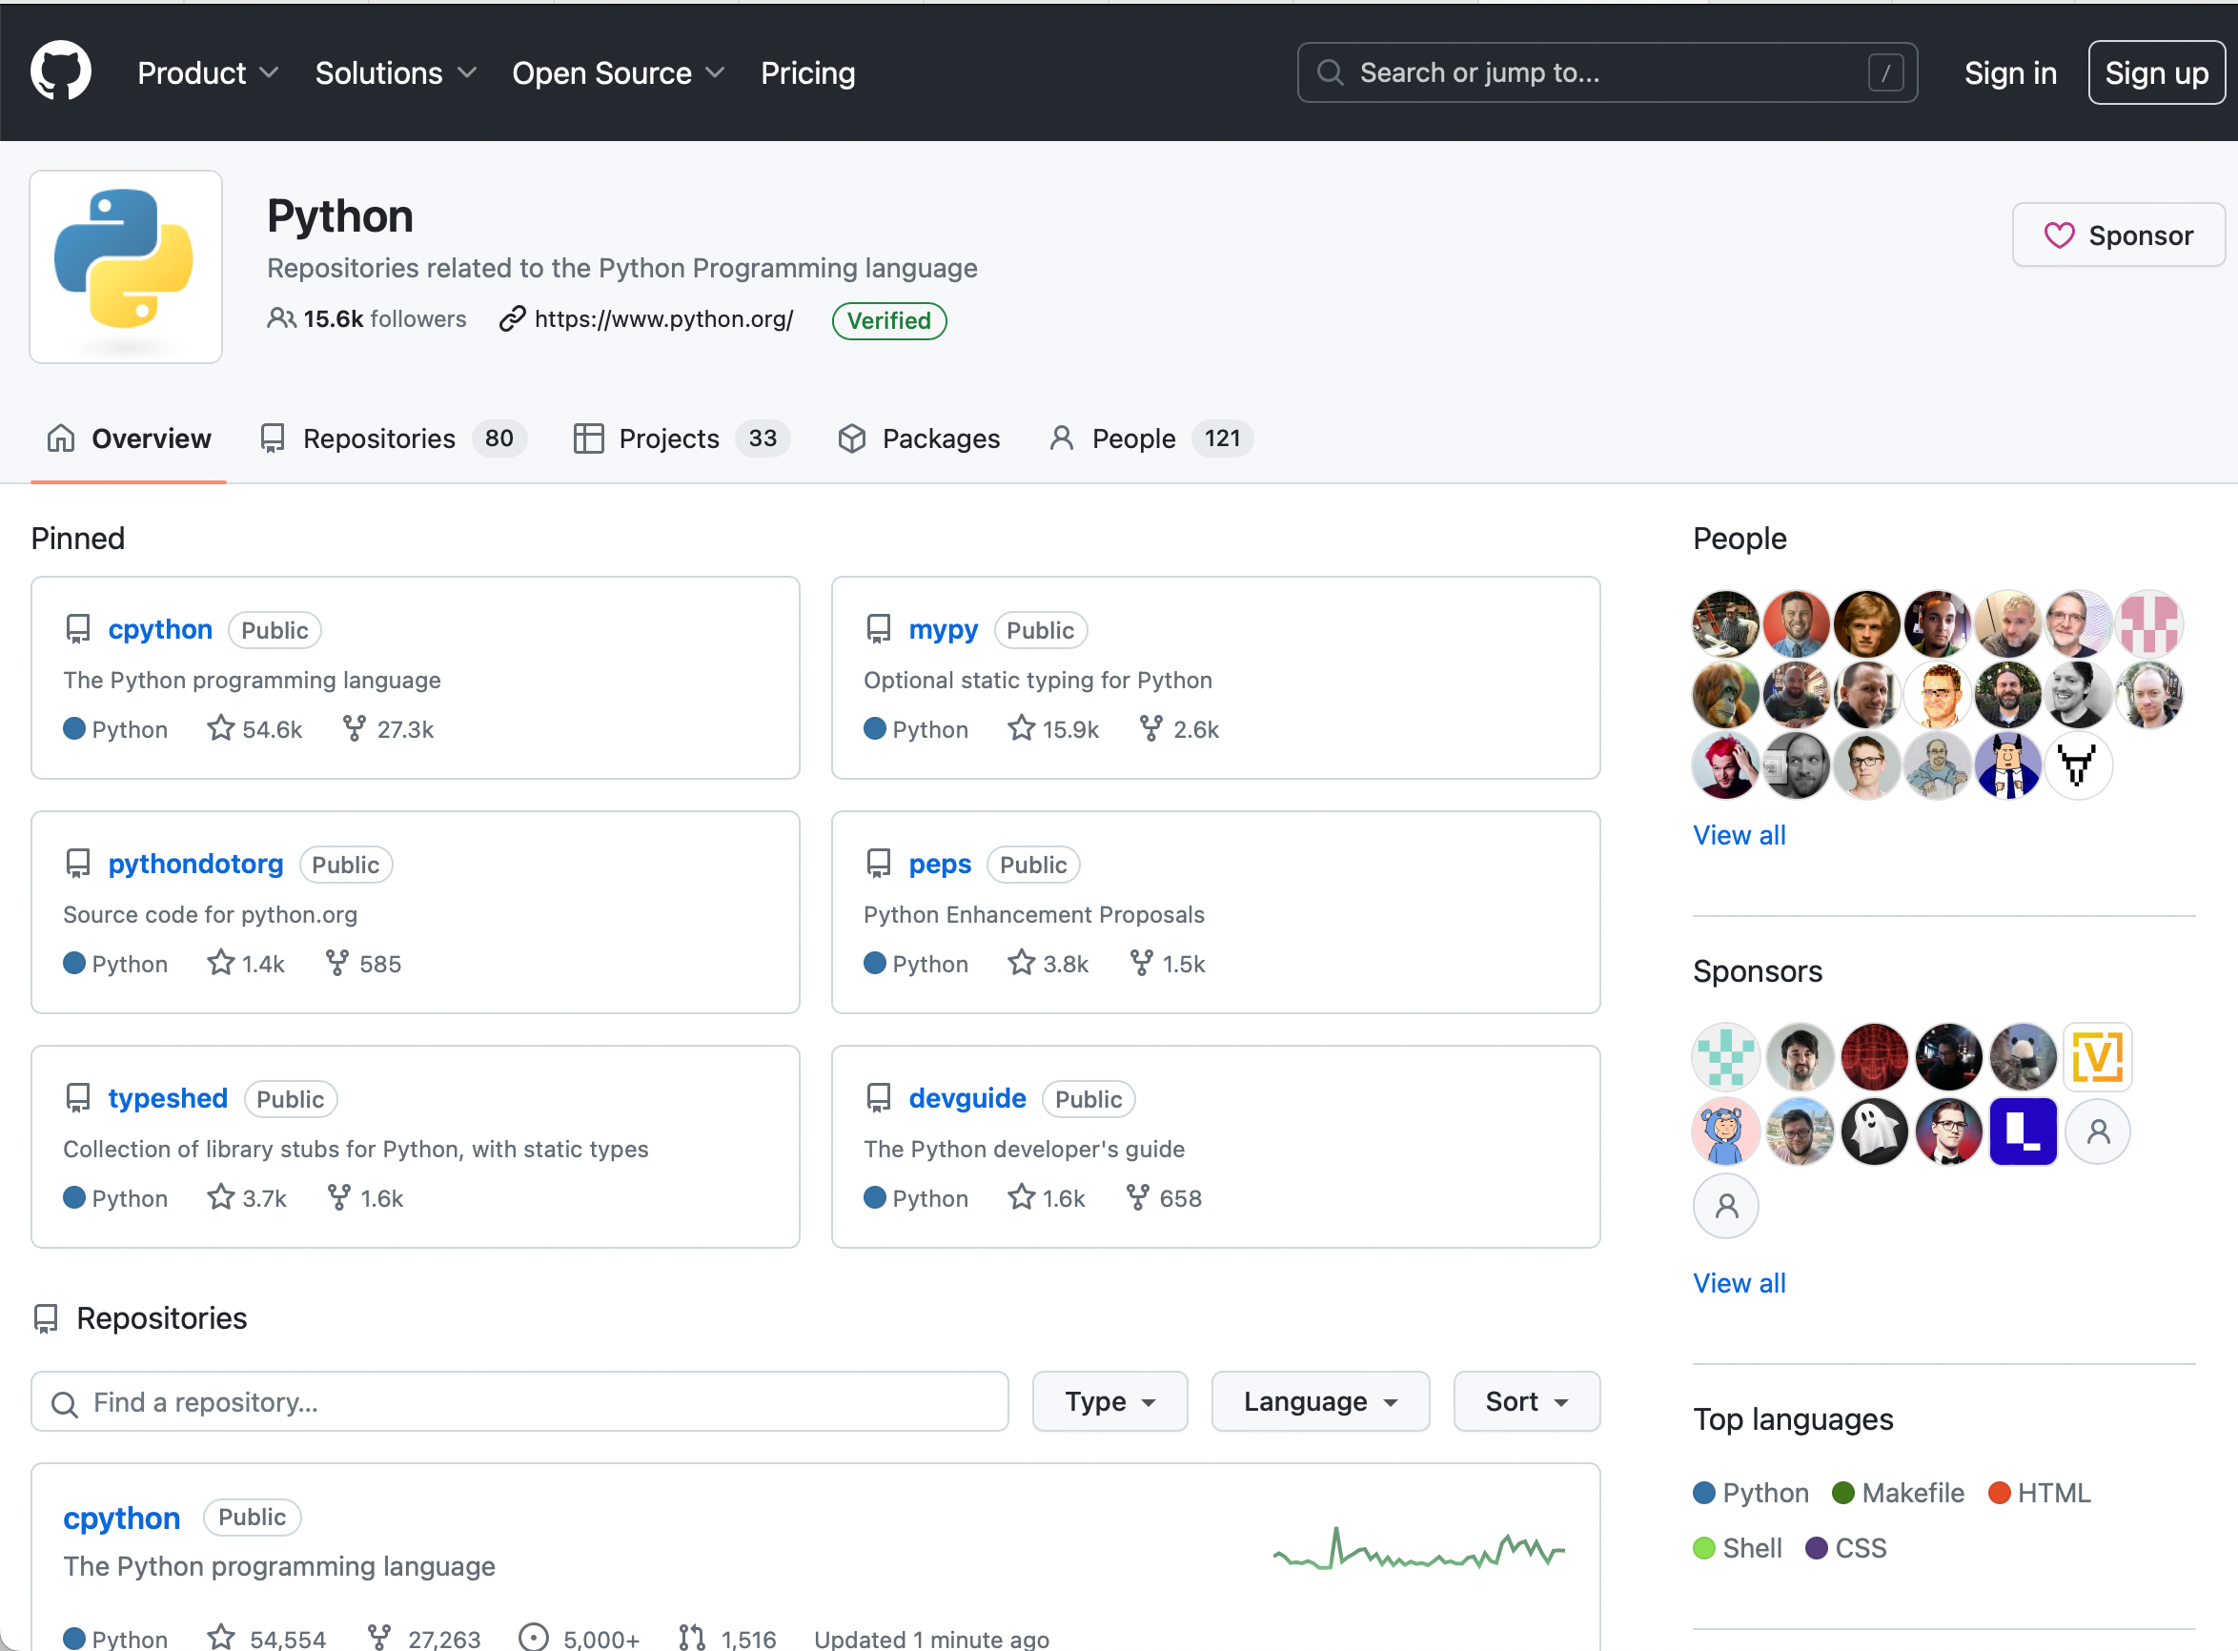Viewport: 2238px width, 1651px height.
Task: Open cpython in the Repositories list
Action: point(122,1518)
